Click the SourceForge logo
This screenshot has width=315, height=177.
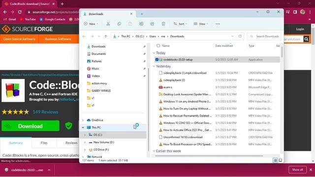point(28,29)
